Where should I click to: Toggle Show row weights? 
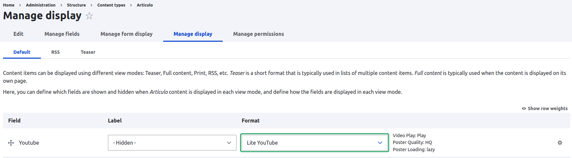pos(545,108)
